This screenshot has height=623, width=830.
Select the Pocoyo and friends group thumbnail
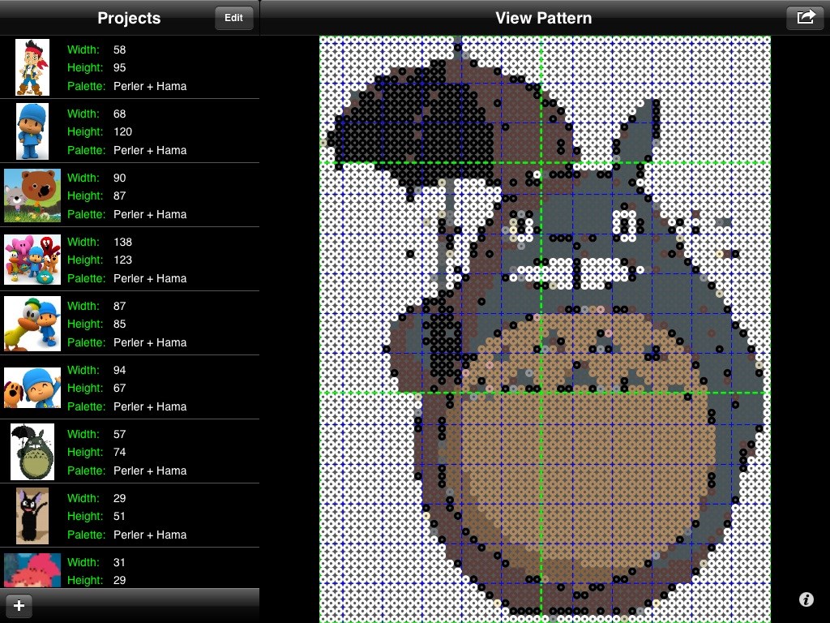pyautogui.click(x=32, y=260)
